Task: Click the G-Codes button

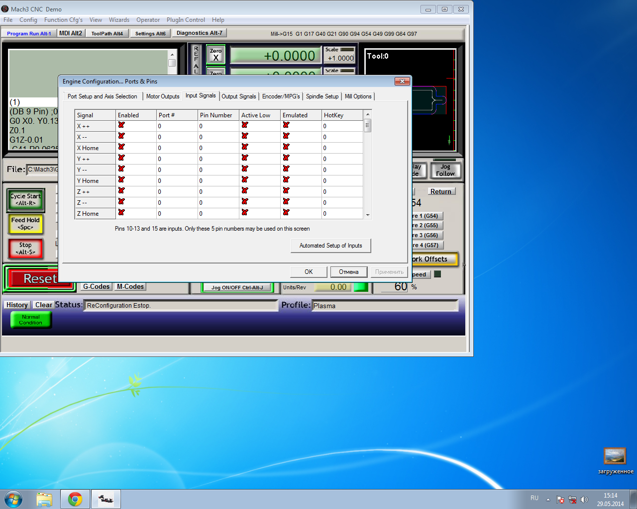Action: pos(96,287)
